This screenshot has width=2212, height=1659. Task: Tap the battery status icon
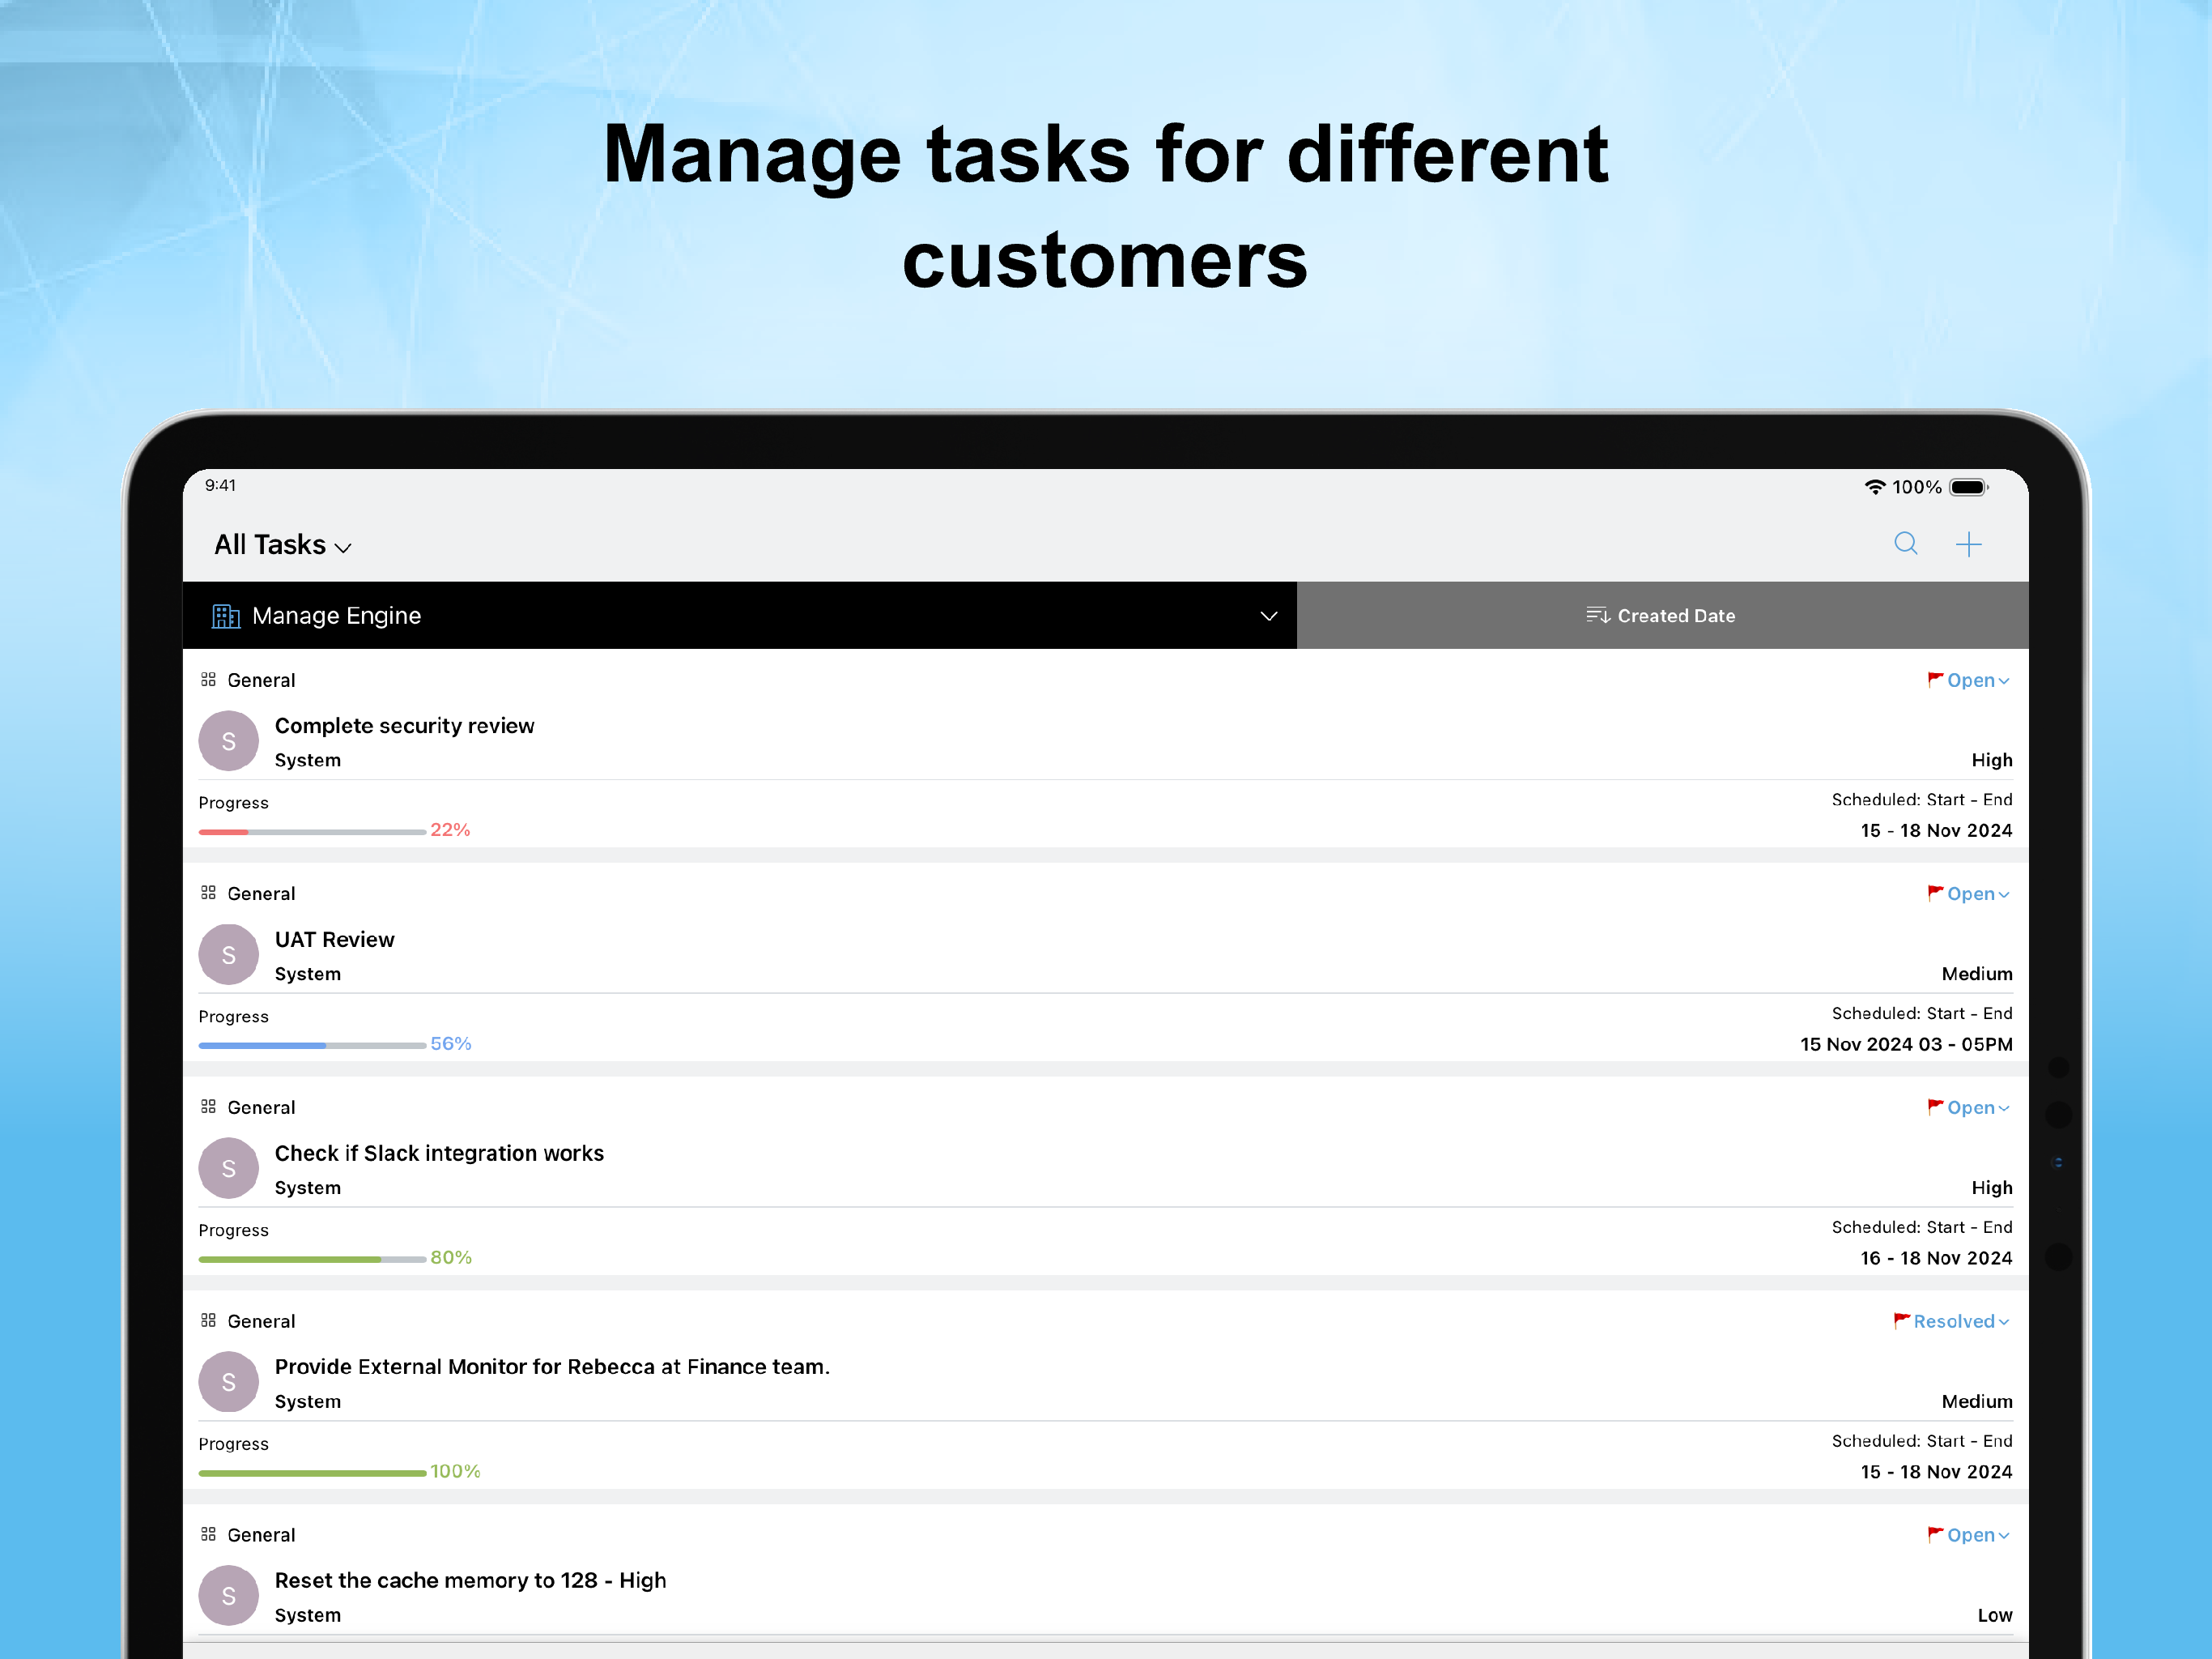point(1968,488)
